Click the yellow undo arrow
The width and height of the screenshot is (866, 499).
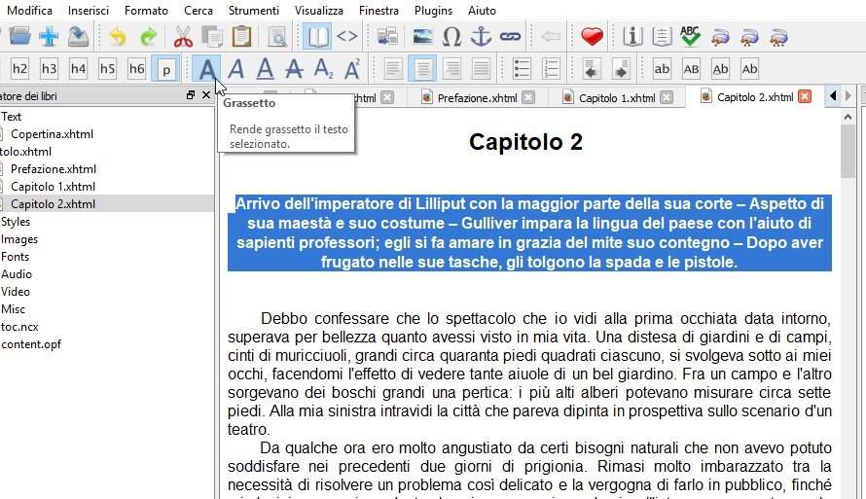(x=118, y=37)
